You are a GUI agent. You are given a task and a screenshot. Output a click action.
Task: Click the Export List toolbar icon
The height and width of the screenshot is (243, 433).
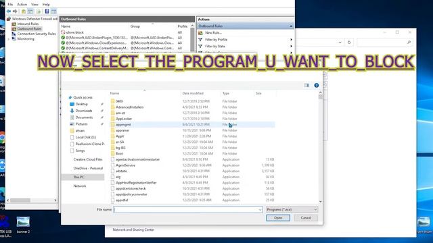tap(39, 11)
